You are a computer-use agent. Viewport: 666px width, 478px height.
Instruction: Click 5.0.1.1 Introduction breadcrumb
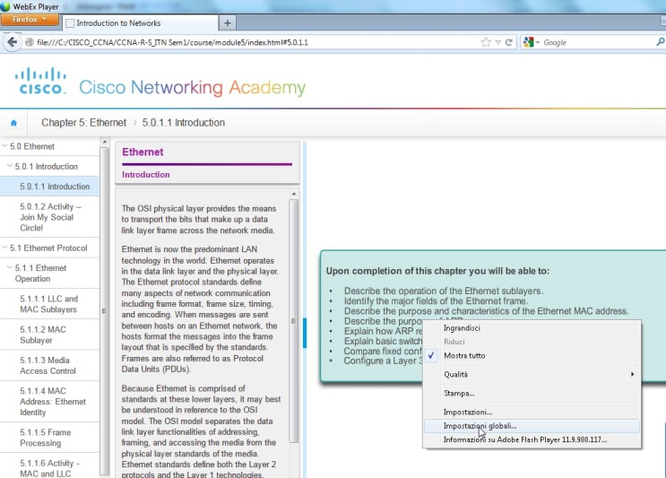point(184,123)
